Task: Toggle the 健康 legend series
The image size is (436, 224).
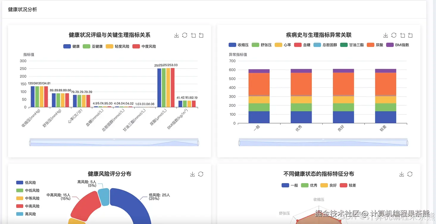Action: [x=71, y=46]
